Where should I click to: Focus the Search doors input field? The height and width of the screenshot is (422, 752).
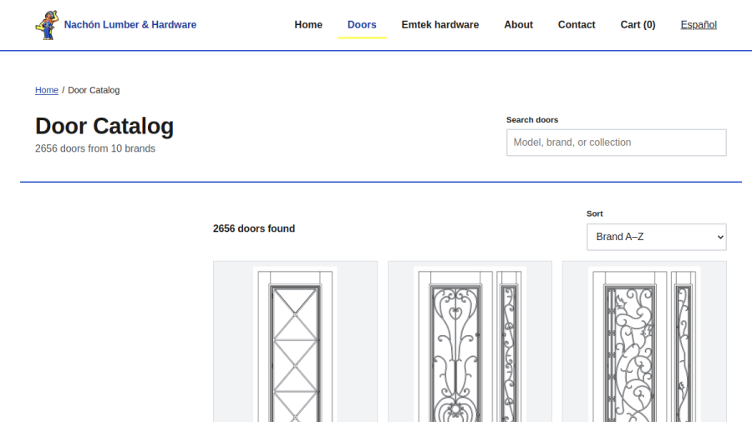[x=617, y=143]
